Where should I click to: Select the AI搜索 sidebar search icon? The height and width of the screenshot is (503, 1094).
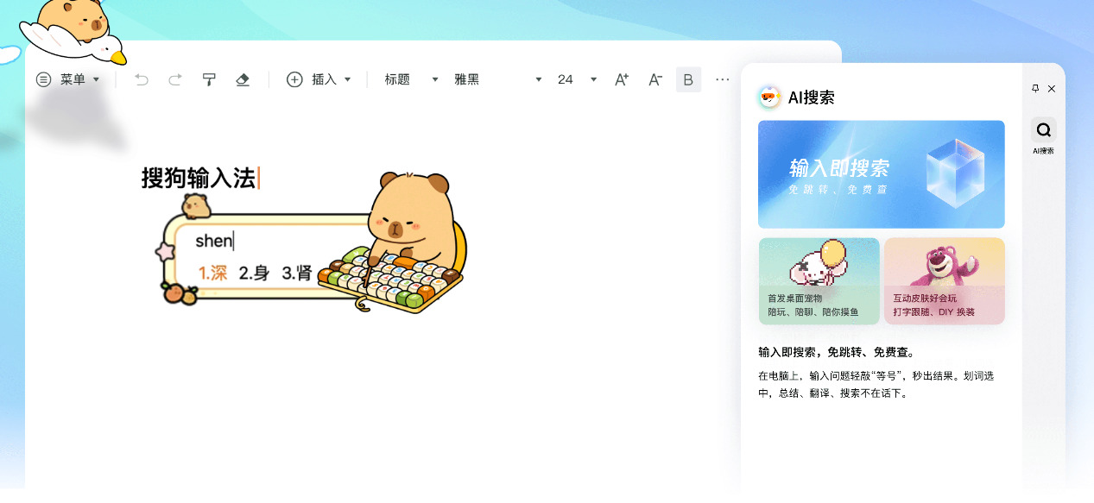coord(1044,130)
